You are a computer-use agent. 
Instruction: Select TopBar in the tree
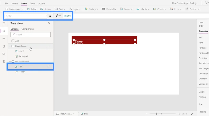21,72
